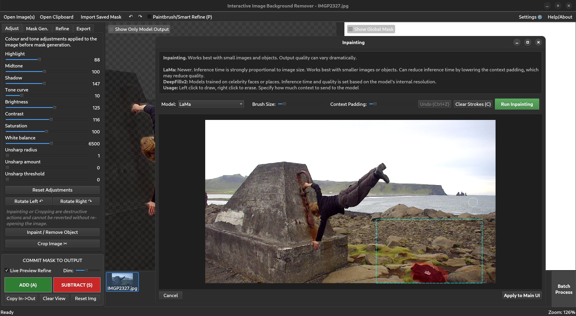
Task: Disable Live Preview Refine
Action: (7, 270)
